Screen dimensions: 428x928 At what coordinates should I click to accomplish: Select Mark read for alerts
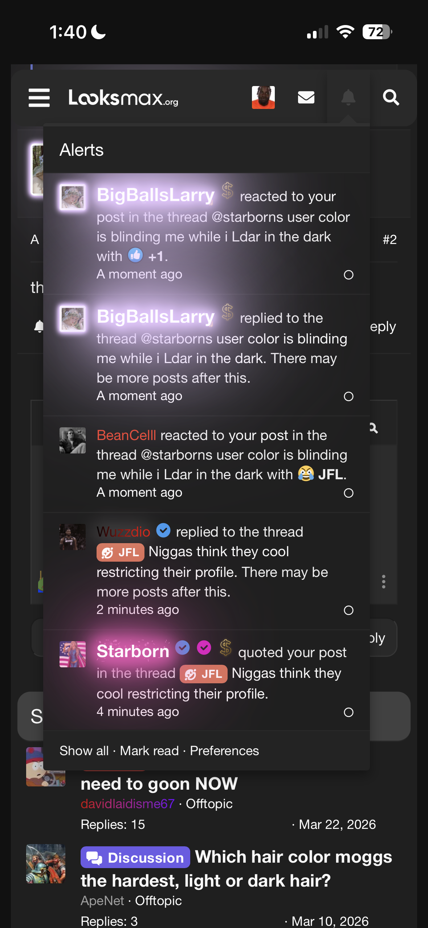pos(149,750)
